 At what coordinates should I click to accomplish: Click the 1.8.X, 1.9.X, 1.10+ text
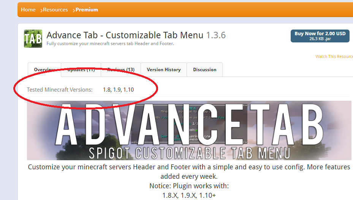tap(189, 195)
